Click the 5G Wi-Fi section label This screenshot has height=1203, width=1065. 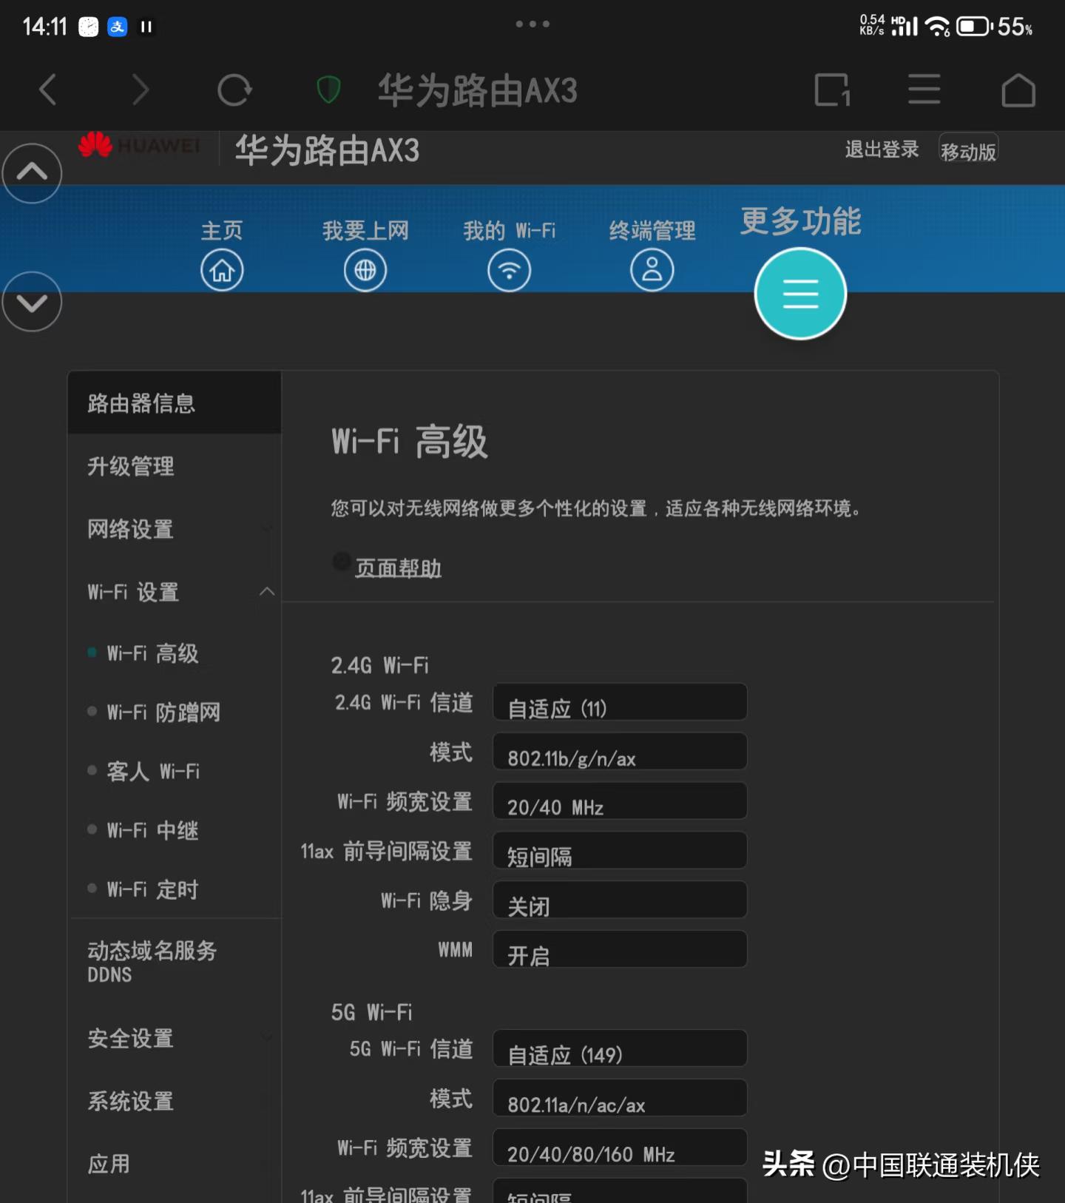point(371,1012)
